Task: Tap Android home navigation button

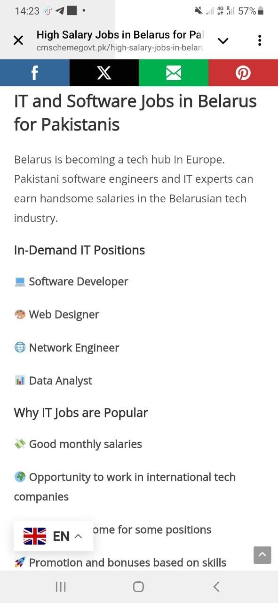Action: tap(138, 587)
